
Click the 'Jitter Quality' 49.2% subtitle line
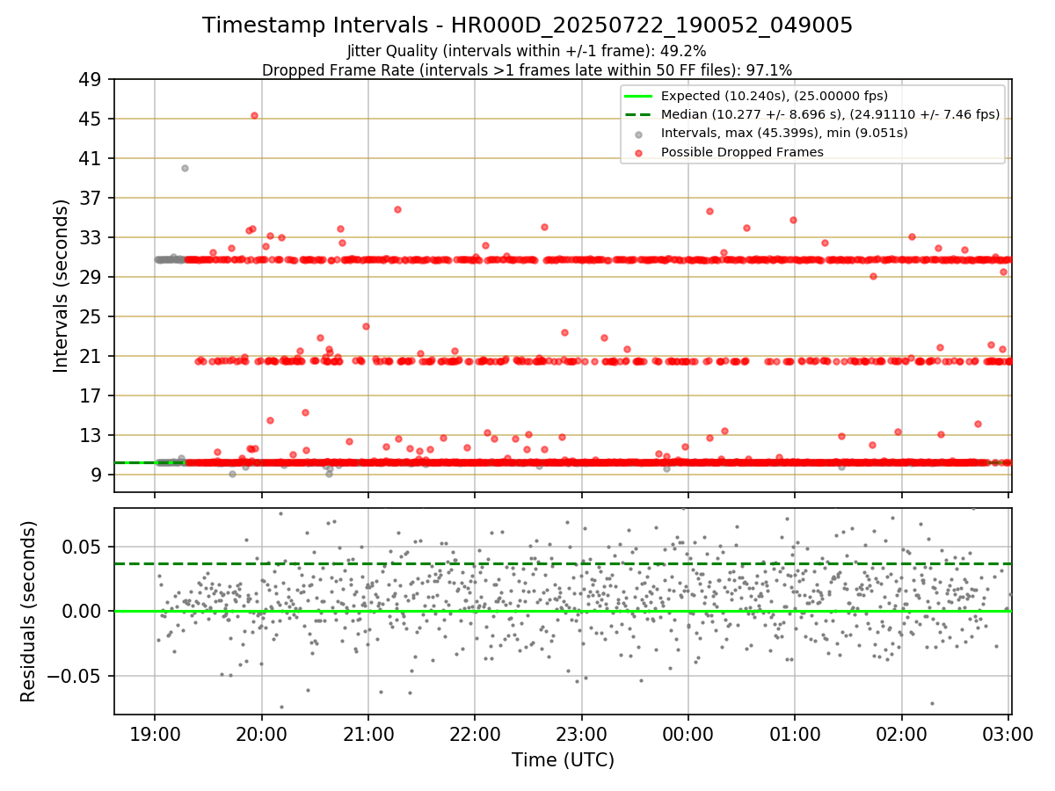point(527,52)
